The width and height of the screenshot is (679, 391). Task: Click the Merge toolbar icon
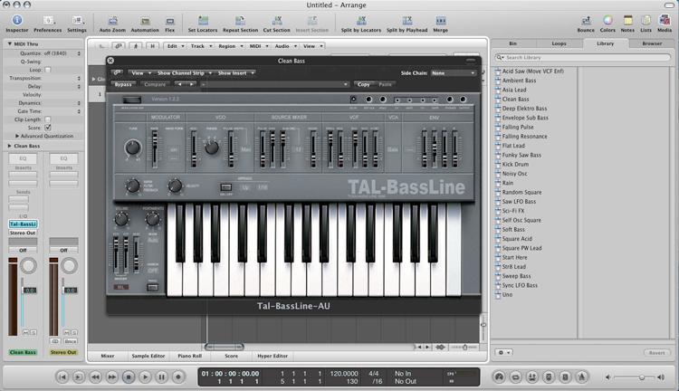click(x=440, y=21)
